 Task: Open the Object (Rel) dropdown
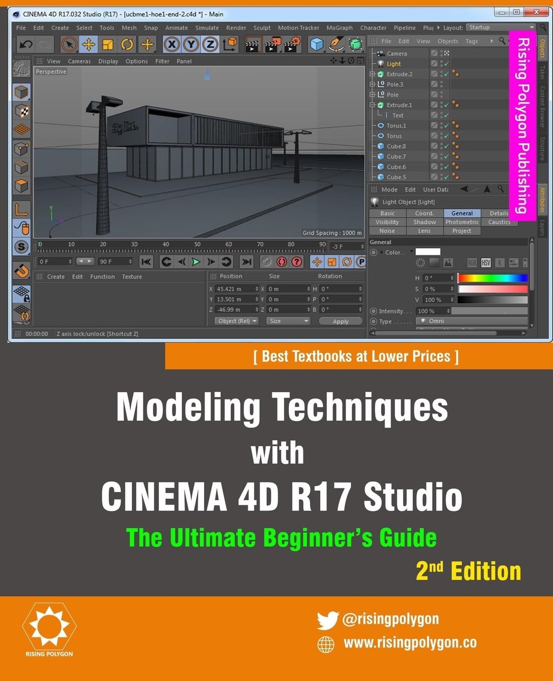237,321
